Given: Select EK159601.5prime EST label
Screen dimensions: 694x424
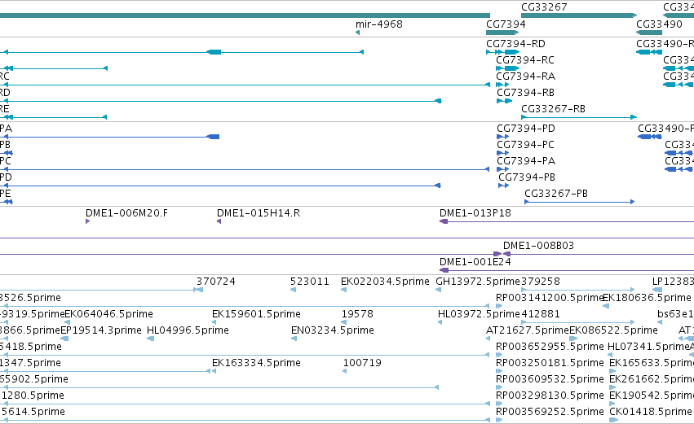Looking at the screenshot, I should coord(256,314).
